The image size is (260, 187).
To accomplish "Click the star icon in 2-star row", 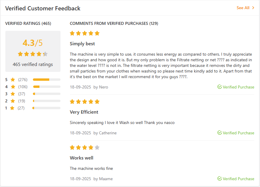I will click(13, 101).
